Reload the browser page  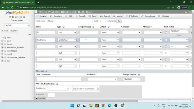pos(12,7)
